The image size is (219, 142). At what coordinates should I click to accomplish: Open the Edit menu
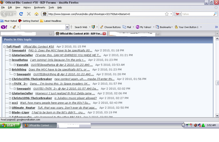click(x=10, y=8)
